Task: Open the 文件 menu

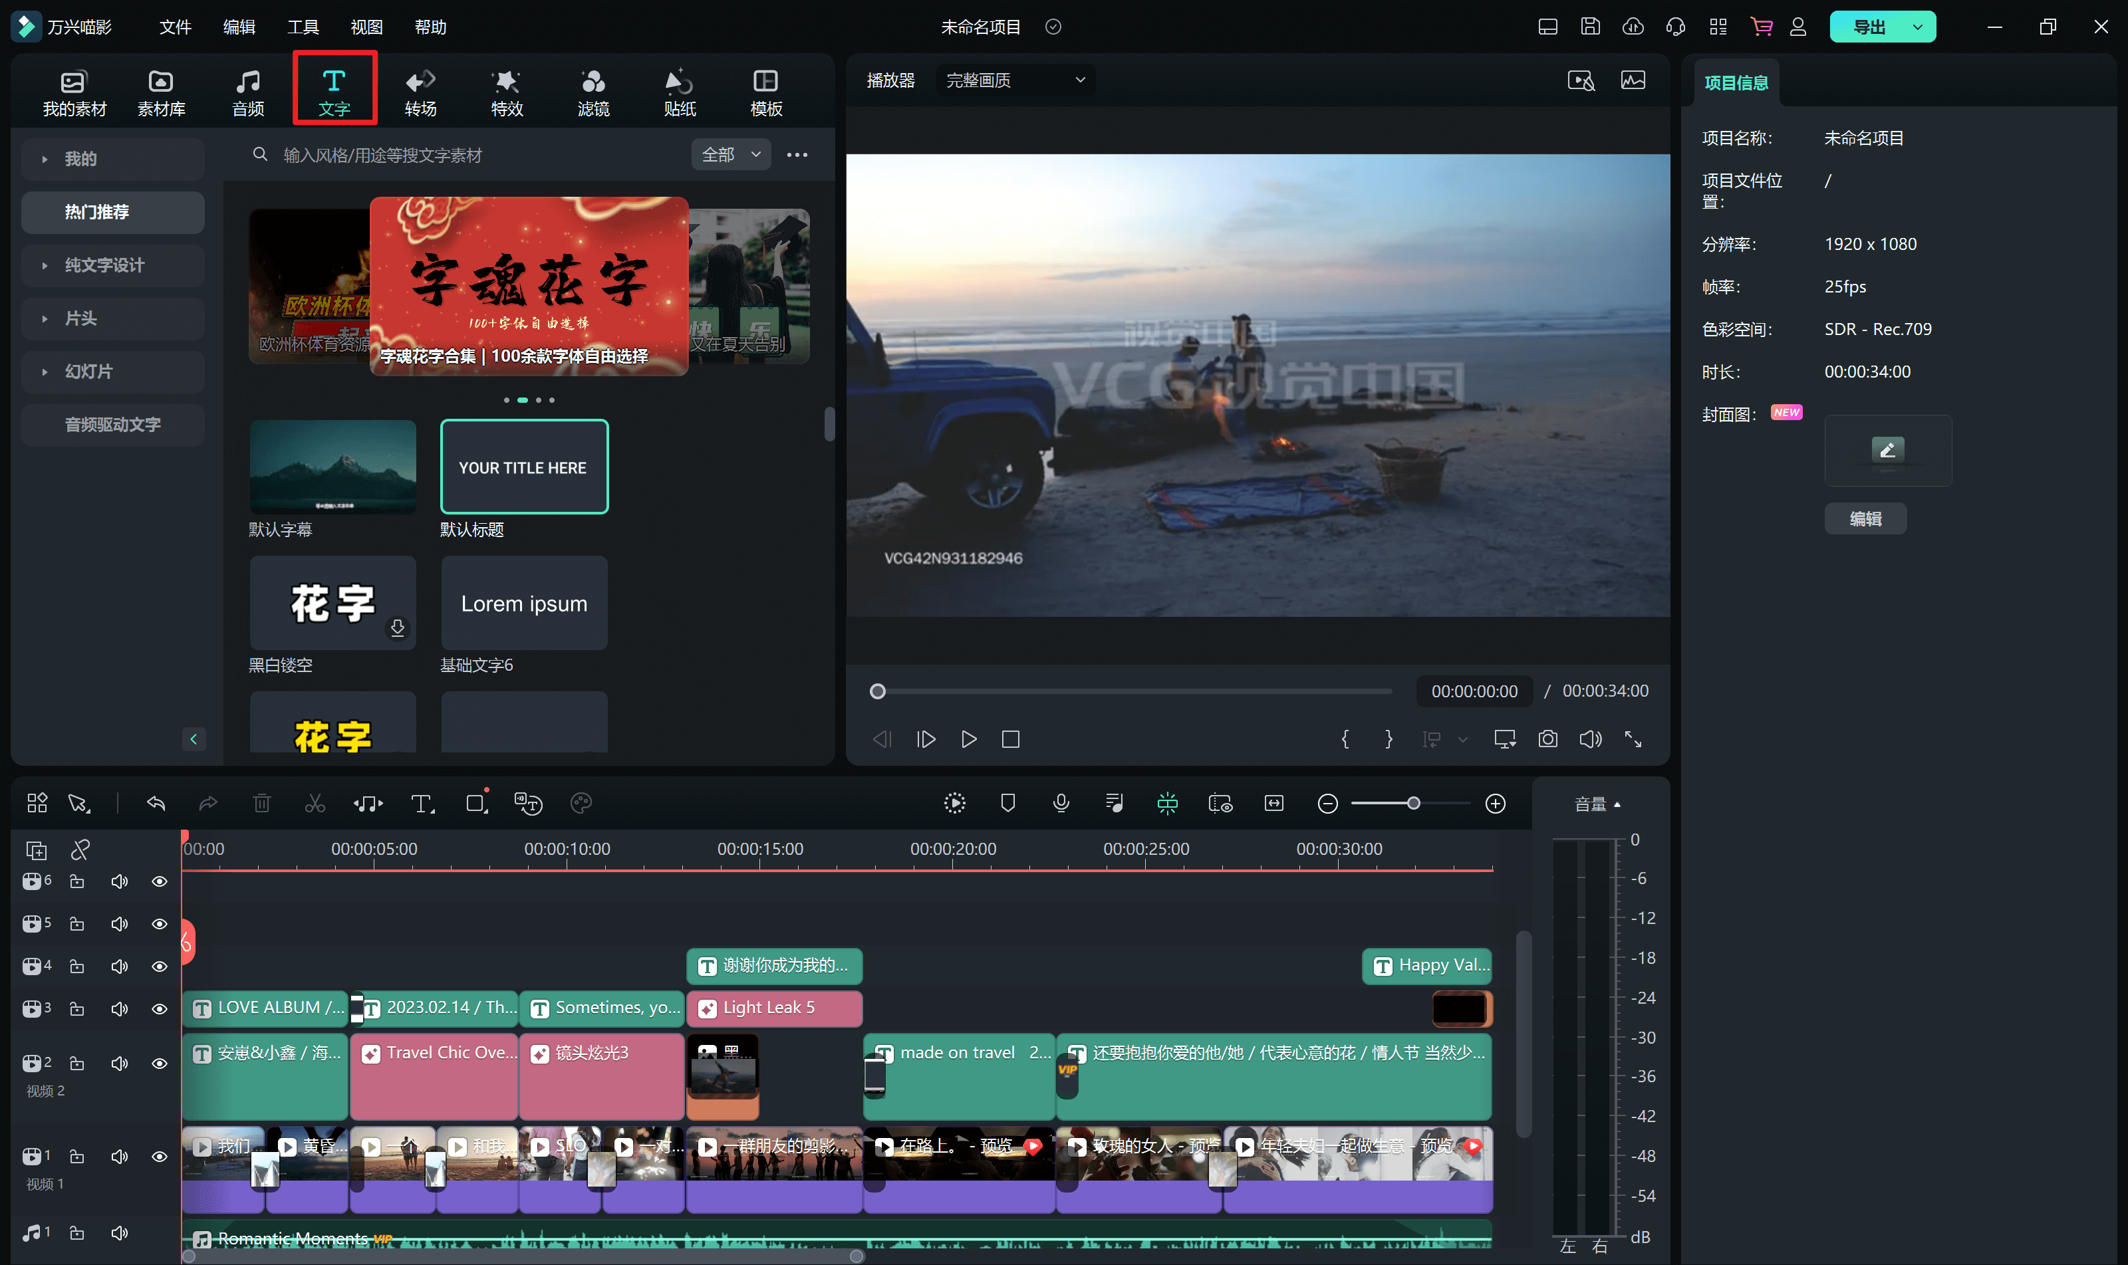Action: tap(175, 27)
